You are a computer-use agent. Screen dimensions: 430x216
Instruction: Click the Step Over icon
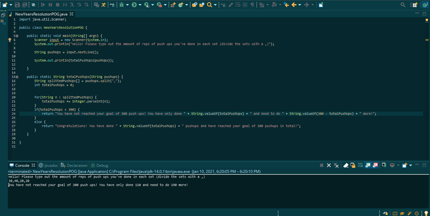[x=79, y=5]
